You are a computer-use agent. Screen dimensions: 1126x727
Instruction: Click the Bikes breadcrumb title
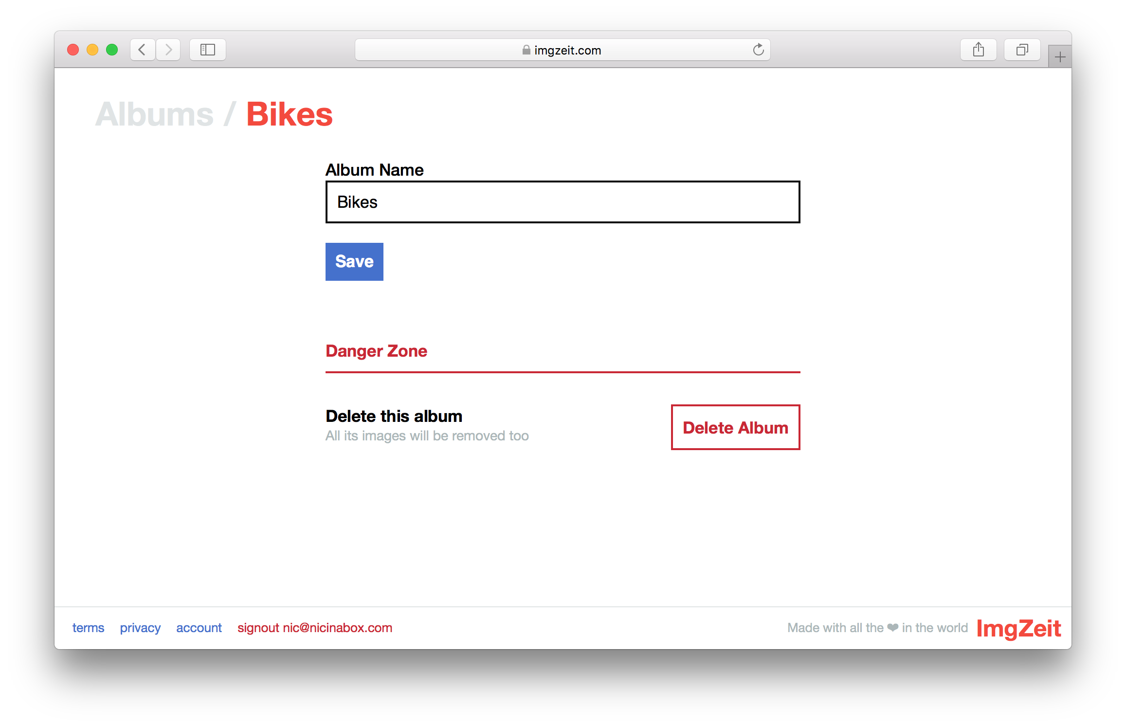[x=290, y=115]
